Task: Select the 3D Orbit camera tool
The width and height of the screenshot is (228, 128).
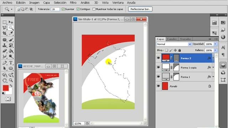Action: 11,75
